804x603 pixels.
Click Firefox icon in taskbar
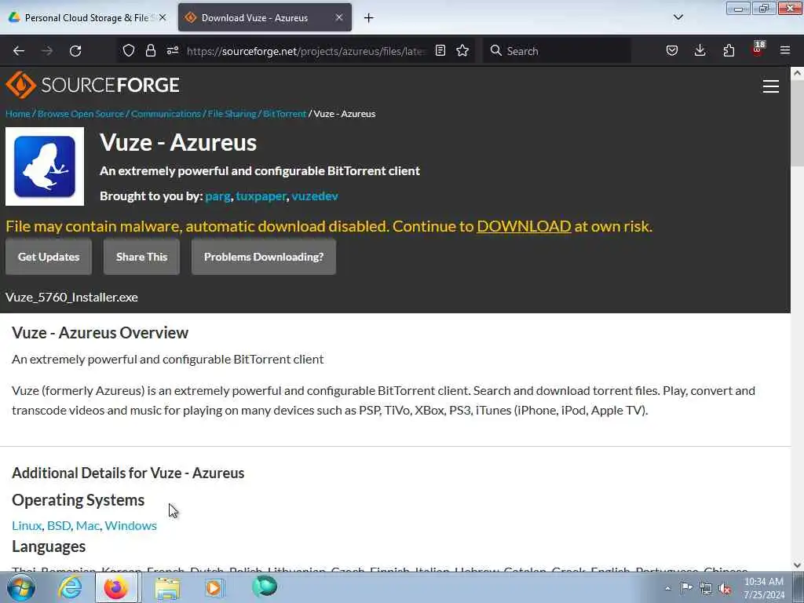[x=116, y=587]
